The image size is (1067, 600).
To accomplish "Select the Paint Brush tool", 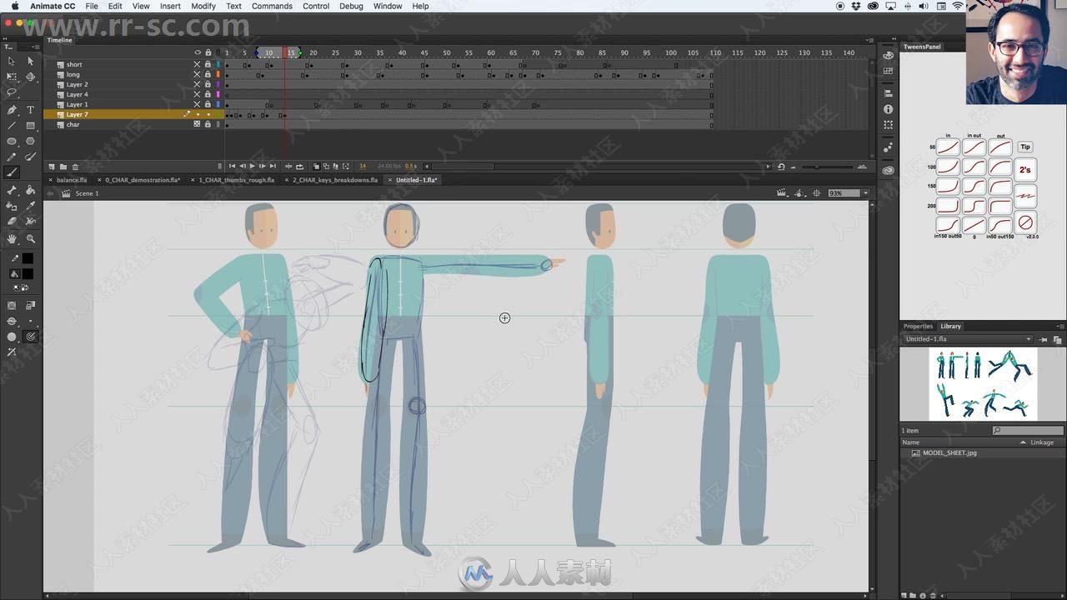I will click(30, 157).
